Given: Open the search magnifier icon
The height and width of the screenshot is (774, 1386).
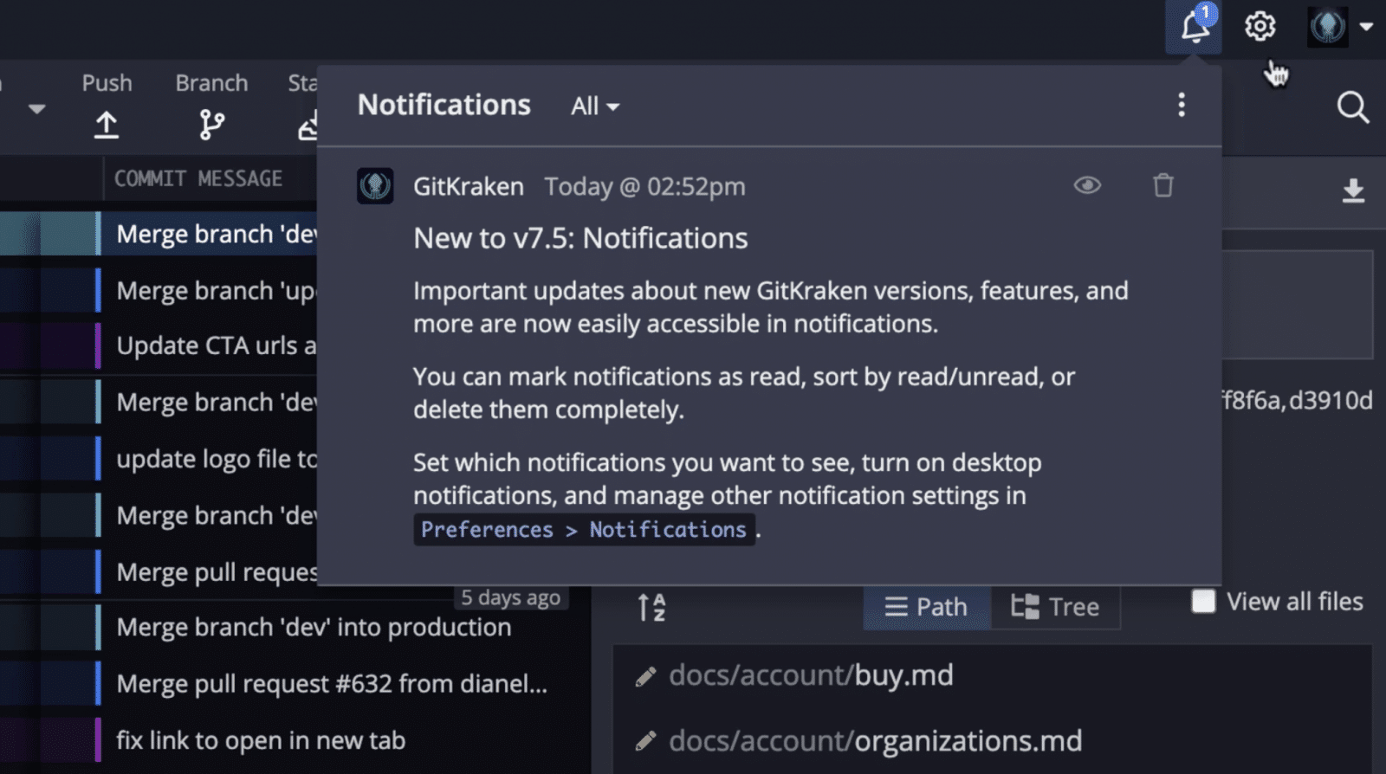Looking at the screenshot, I should click(1352, 108).
